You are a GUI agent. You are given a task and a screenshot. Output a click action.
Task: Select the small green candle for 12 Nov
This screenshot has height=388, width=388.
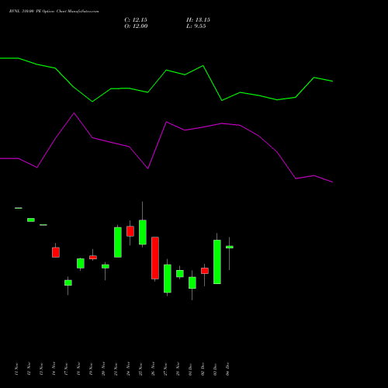(x=31, y=220)
